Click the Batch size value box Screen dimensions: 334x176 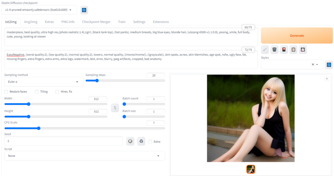pos(155,112)
